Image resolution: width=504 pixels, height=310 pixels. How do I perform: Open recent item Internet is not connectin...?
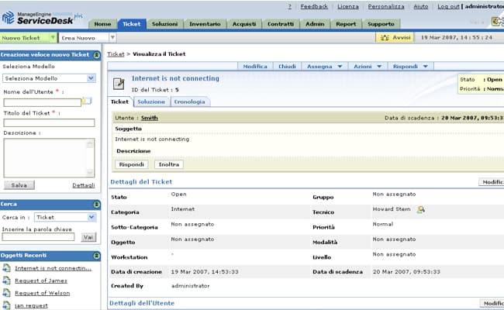(53, 268)
